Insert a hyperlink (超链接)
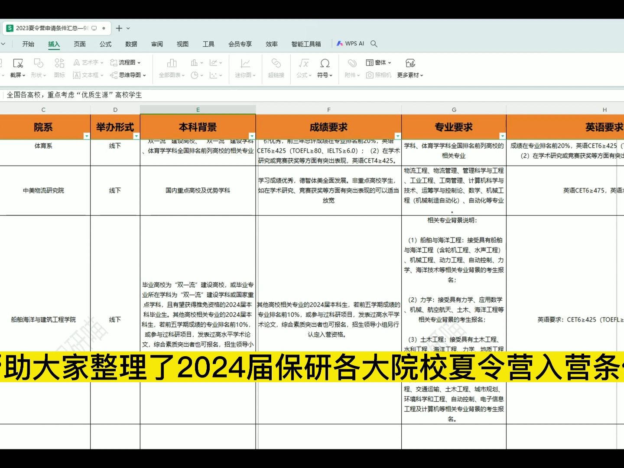624x468 pixels. click(x=276, y=68)
